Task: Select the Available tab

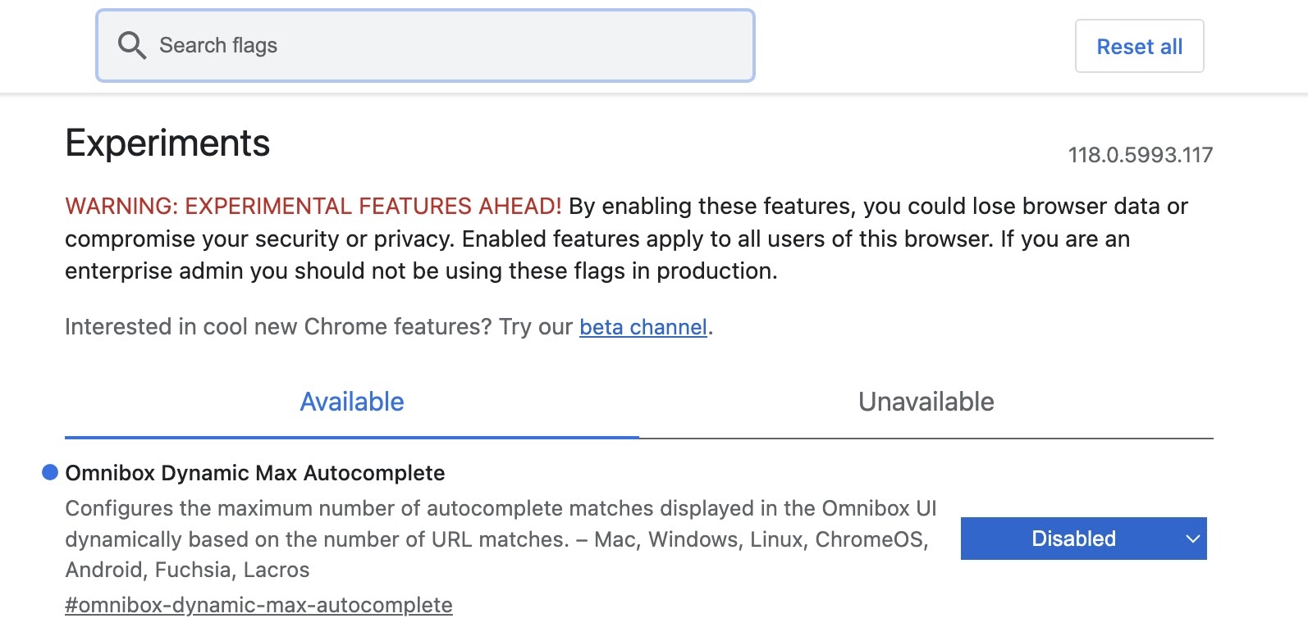Action: click(x=351, y=402)
